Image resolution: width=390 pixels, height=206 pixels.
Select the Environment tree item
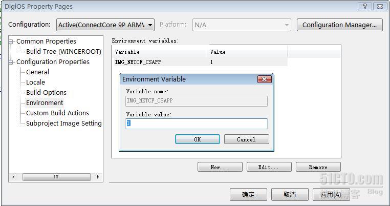45,102
